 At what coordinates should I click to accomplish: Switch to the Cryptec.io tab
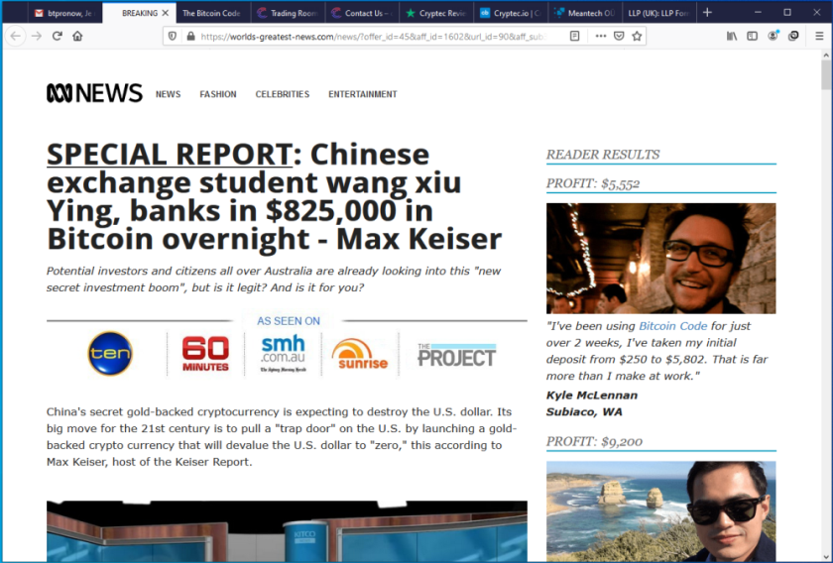click(x=511, y=13)
